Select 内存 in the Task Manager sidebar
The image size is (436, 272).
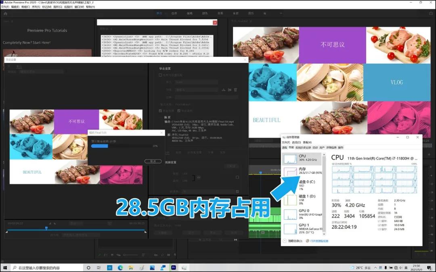tap(303, 170)
